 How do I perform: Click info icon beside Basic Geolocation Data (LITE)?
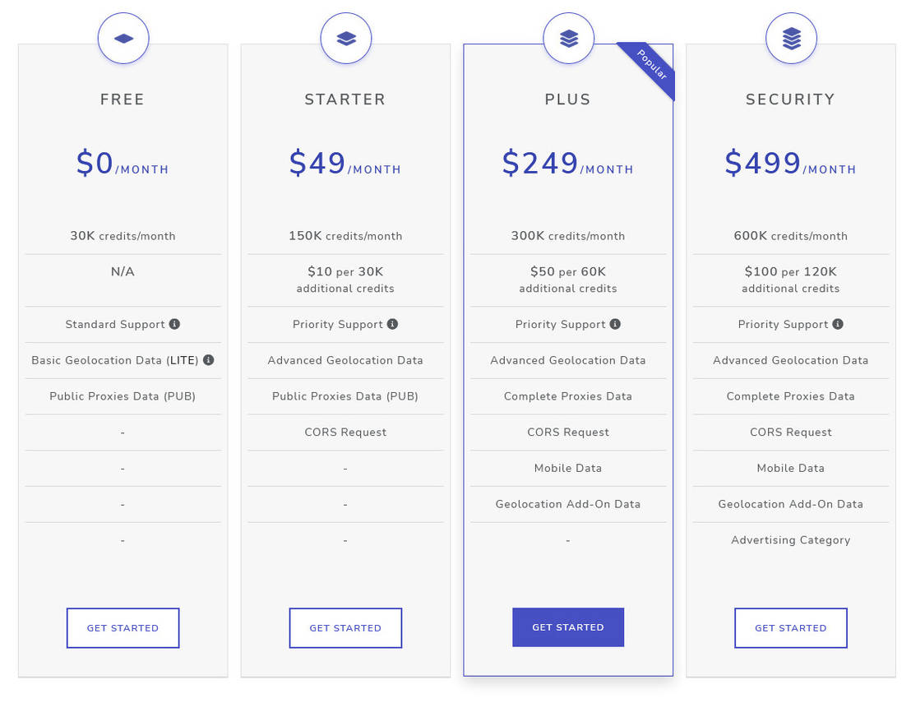coord(209,360)
